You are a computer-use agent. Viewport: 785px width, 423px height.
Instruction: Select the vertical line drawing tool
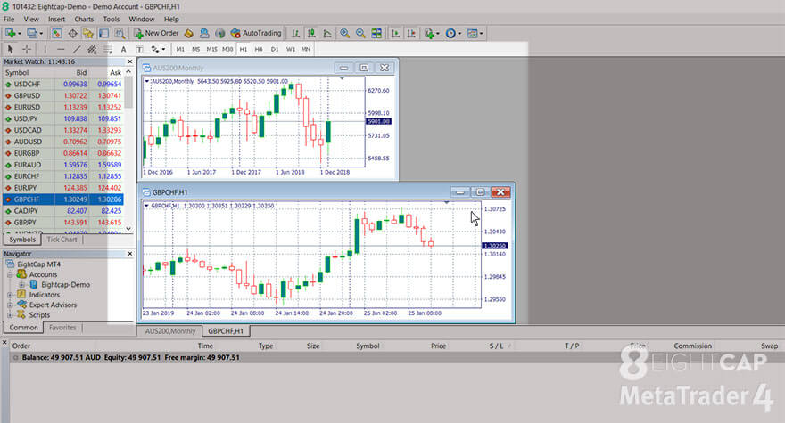click(x=45, y=49)
